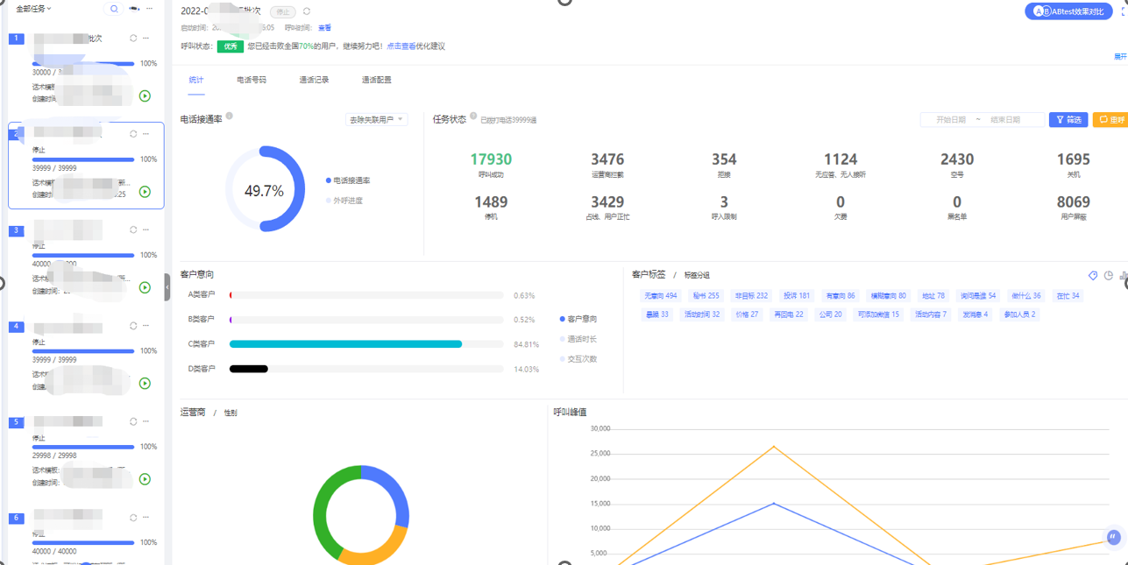The height and width of the screenshot is (565, 1128).
Task: Click the floating chat bubble icon
Action: click(x=1113, y=537)
